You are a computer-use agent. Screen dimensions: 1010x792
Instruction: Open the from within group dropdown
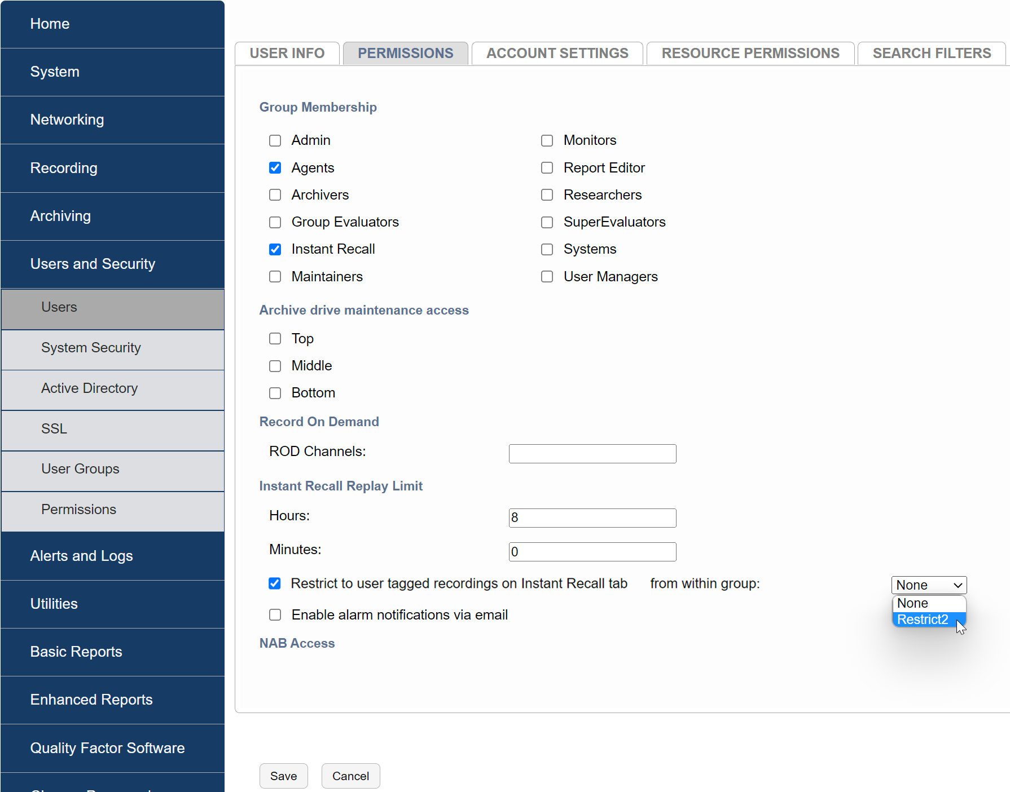pyautogui.click(x=928, y=585)
